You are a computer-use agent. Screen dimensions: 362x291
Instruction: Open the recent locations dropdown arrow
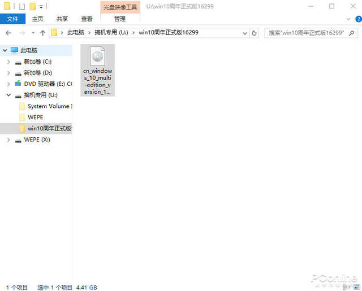point(33,33)
